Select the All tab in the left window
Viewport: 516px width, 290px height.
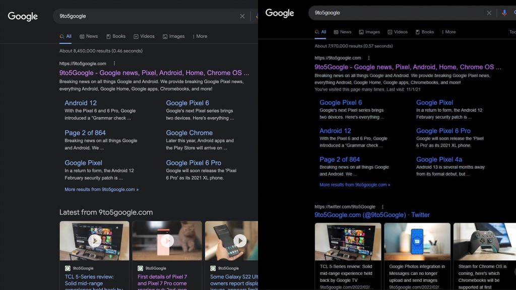click(66, 36)
